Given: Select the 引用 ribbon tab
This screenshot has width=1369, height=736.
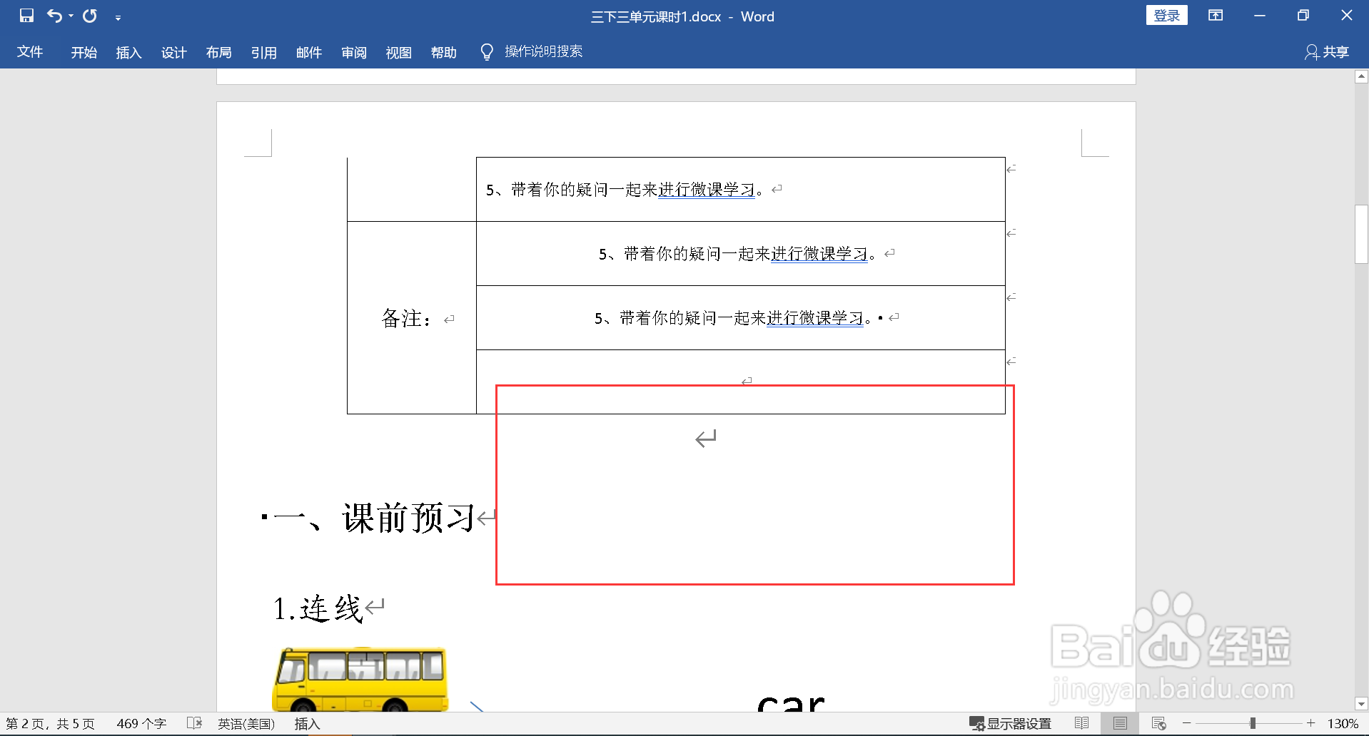Looking at the screenshot, I should tap(264, 52).
